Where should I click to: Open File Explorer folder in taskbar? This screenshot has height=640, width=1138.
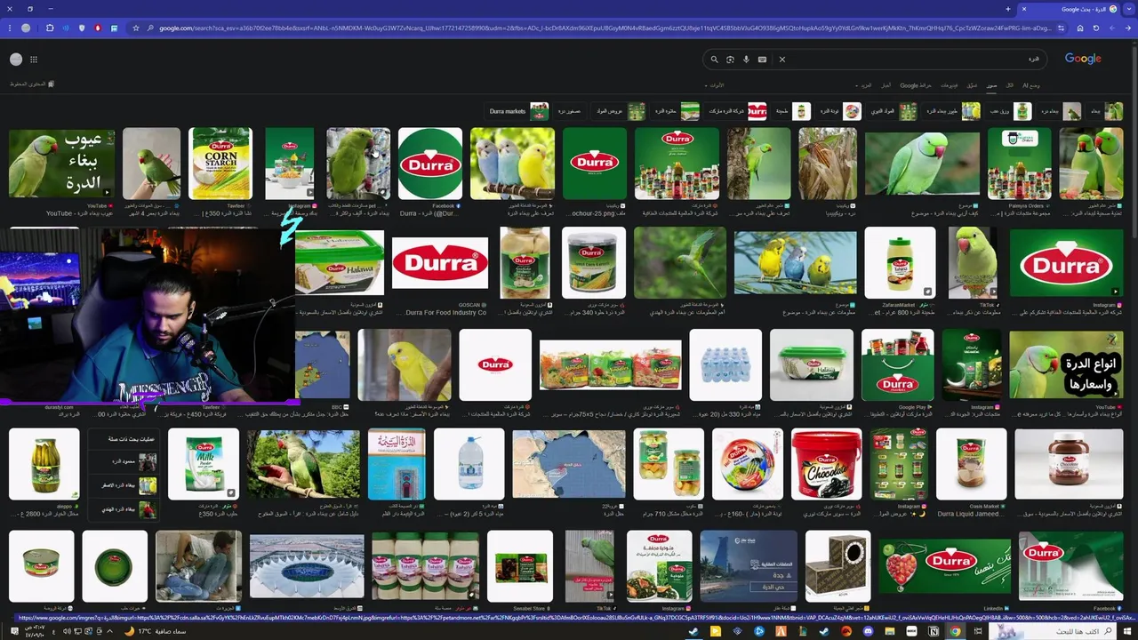click(890, 631)
